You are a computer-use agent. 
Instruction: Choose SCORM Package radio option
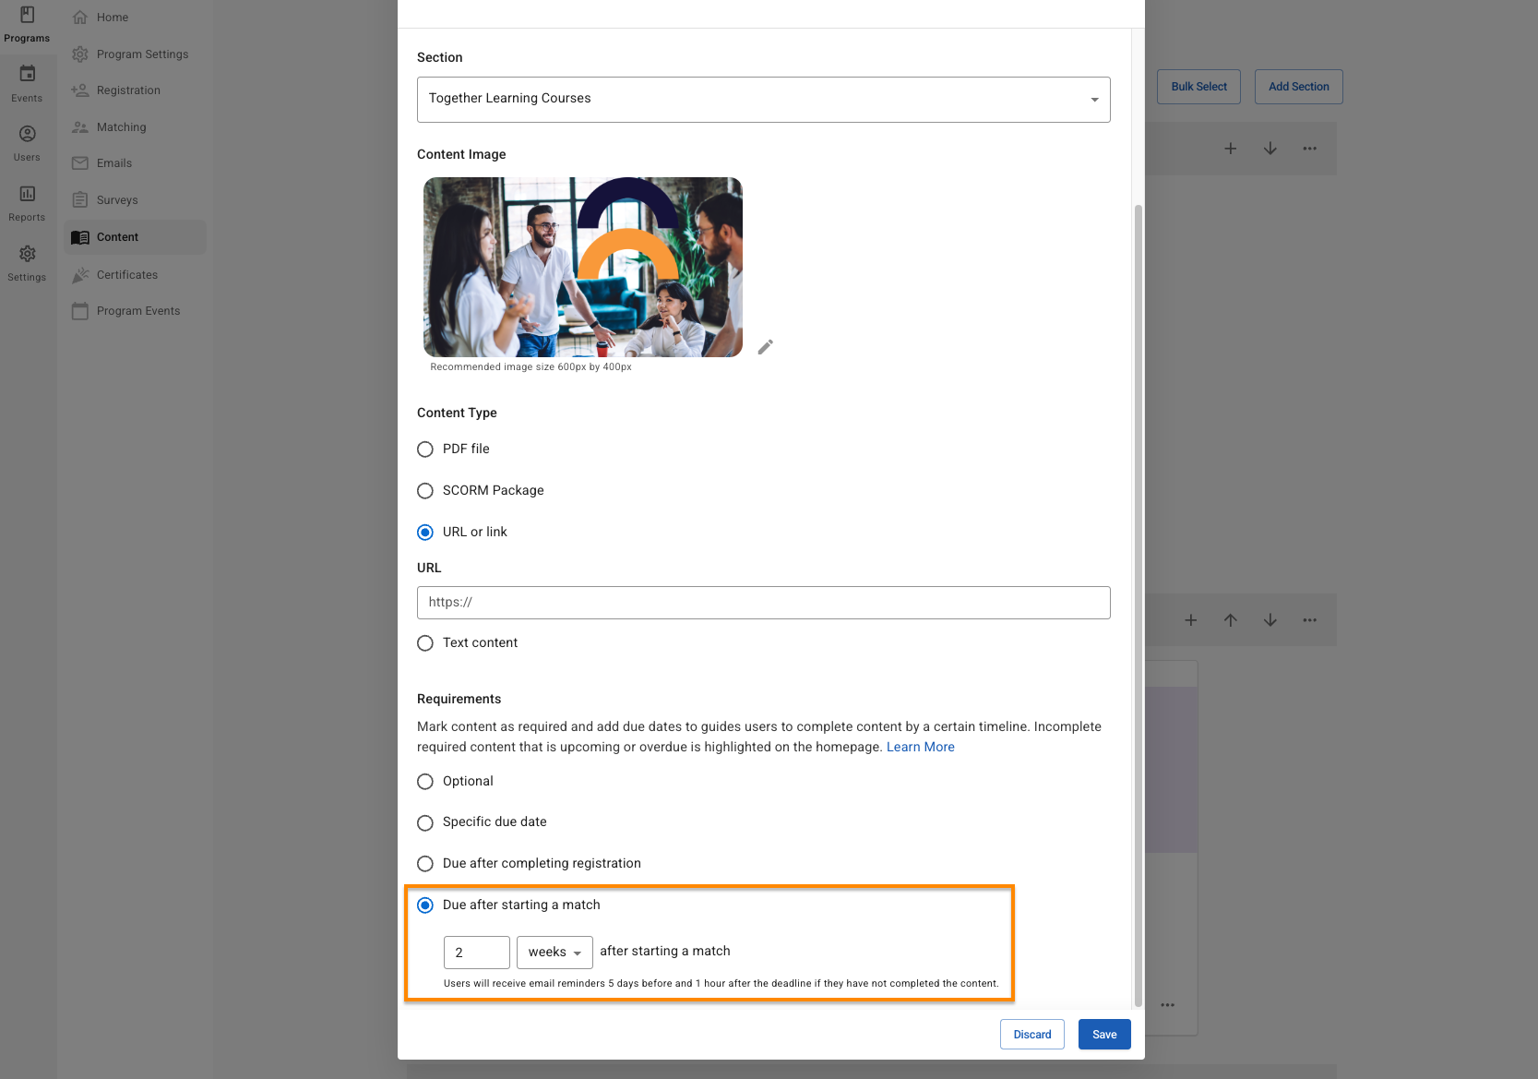point(425,491)
